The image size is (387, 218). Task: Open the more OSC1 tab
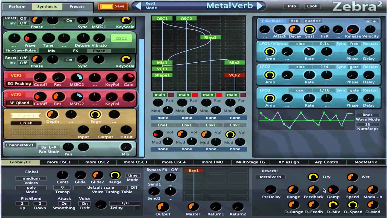click(x=59, y=162)
